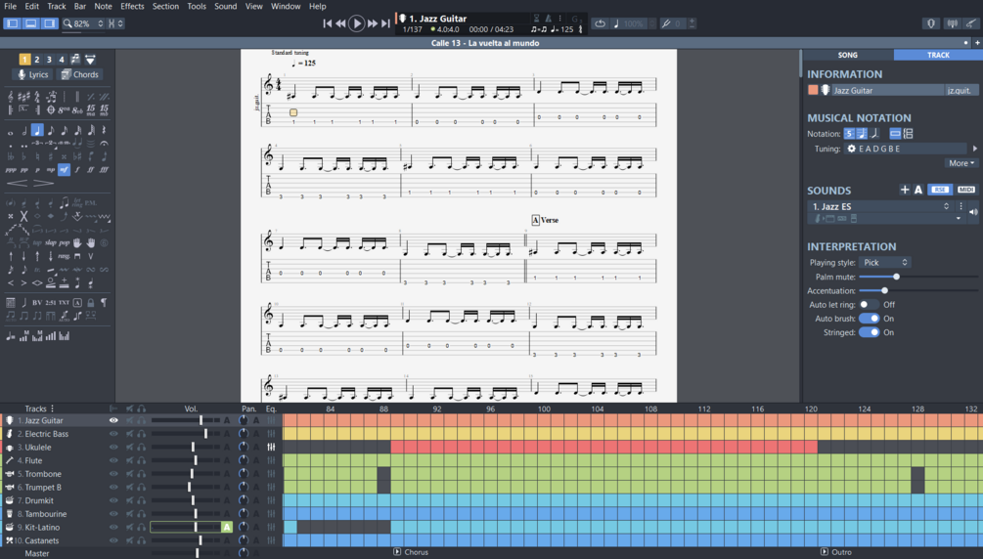Insert a TXT text annotation
This screenshot has height=559, width=983.
point(64,303)
